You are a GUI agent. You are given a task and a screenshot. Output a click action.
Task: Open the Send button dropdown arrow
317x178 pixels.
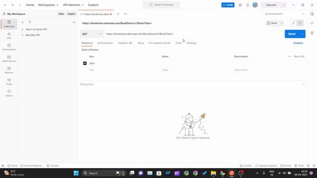click(x=302, y=34)
